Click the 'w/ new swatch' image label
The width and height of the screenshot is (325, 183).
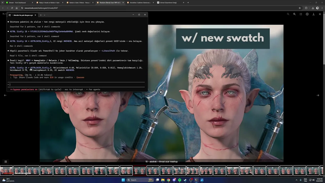click(x=223, y=38)
